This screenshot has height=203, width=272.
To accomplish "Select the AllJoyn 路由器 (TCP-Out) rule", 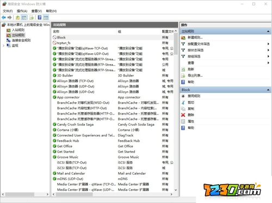I will [113, 81].
